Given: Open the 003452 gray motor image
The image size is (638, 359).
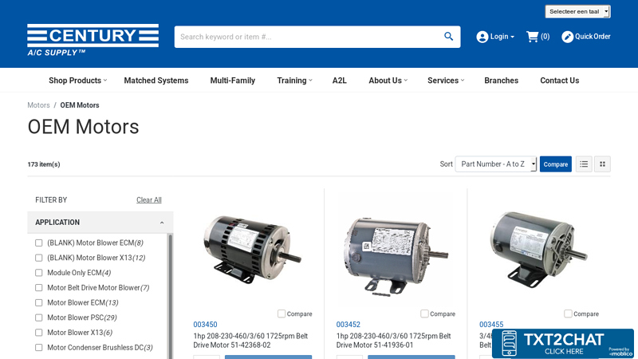Looking at the screenshot, I should (396, 256).
